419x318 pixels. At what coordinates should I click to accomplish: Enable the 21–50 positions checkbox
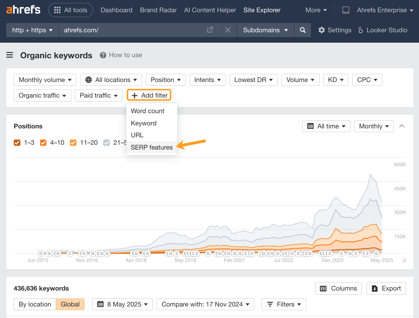pos(107,142)
